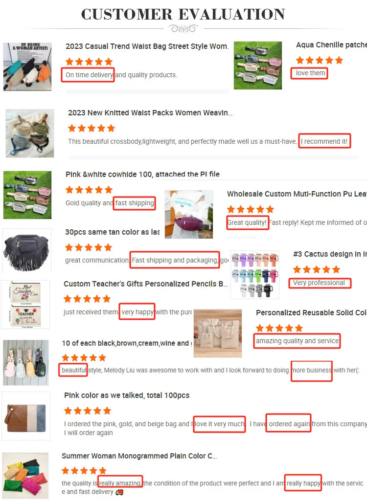Open the colorful tumbler cups thumbnail
Viewport: 367px width, 504px height.
(x=255, y=275)
